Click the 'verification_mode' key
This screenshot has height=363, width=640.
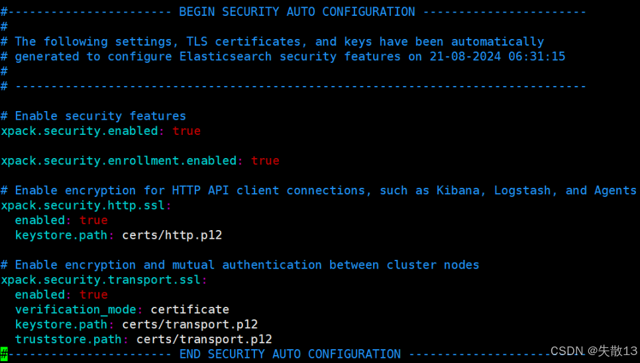[x=76, y=309]
